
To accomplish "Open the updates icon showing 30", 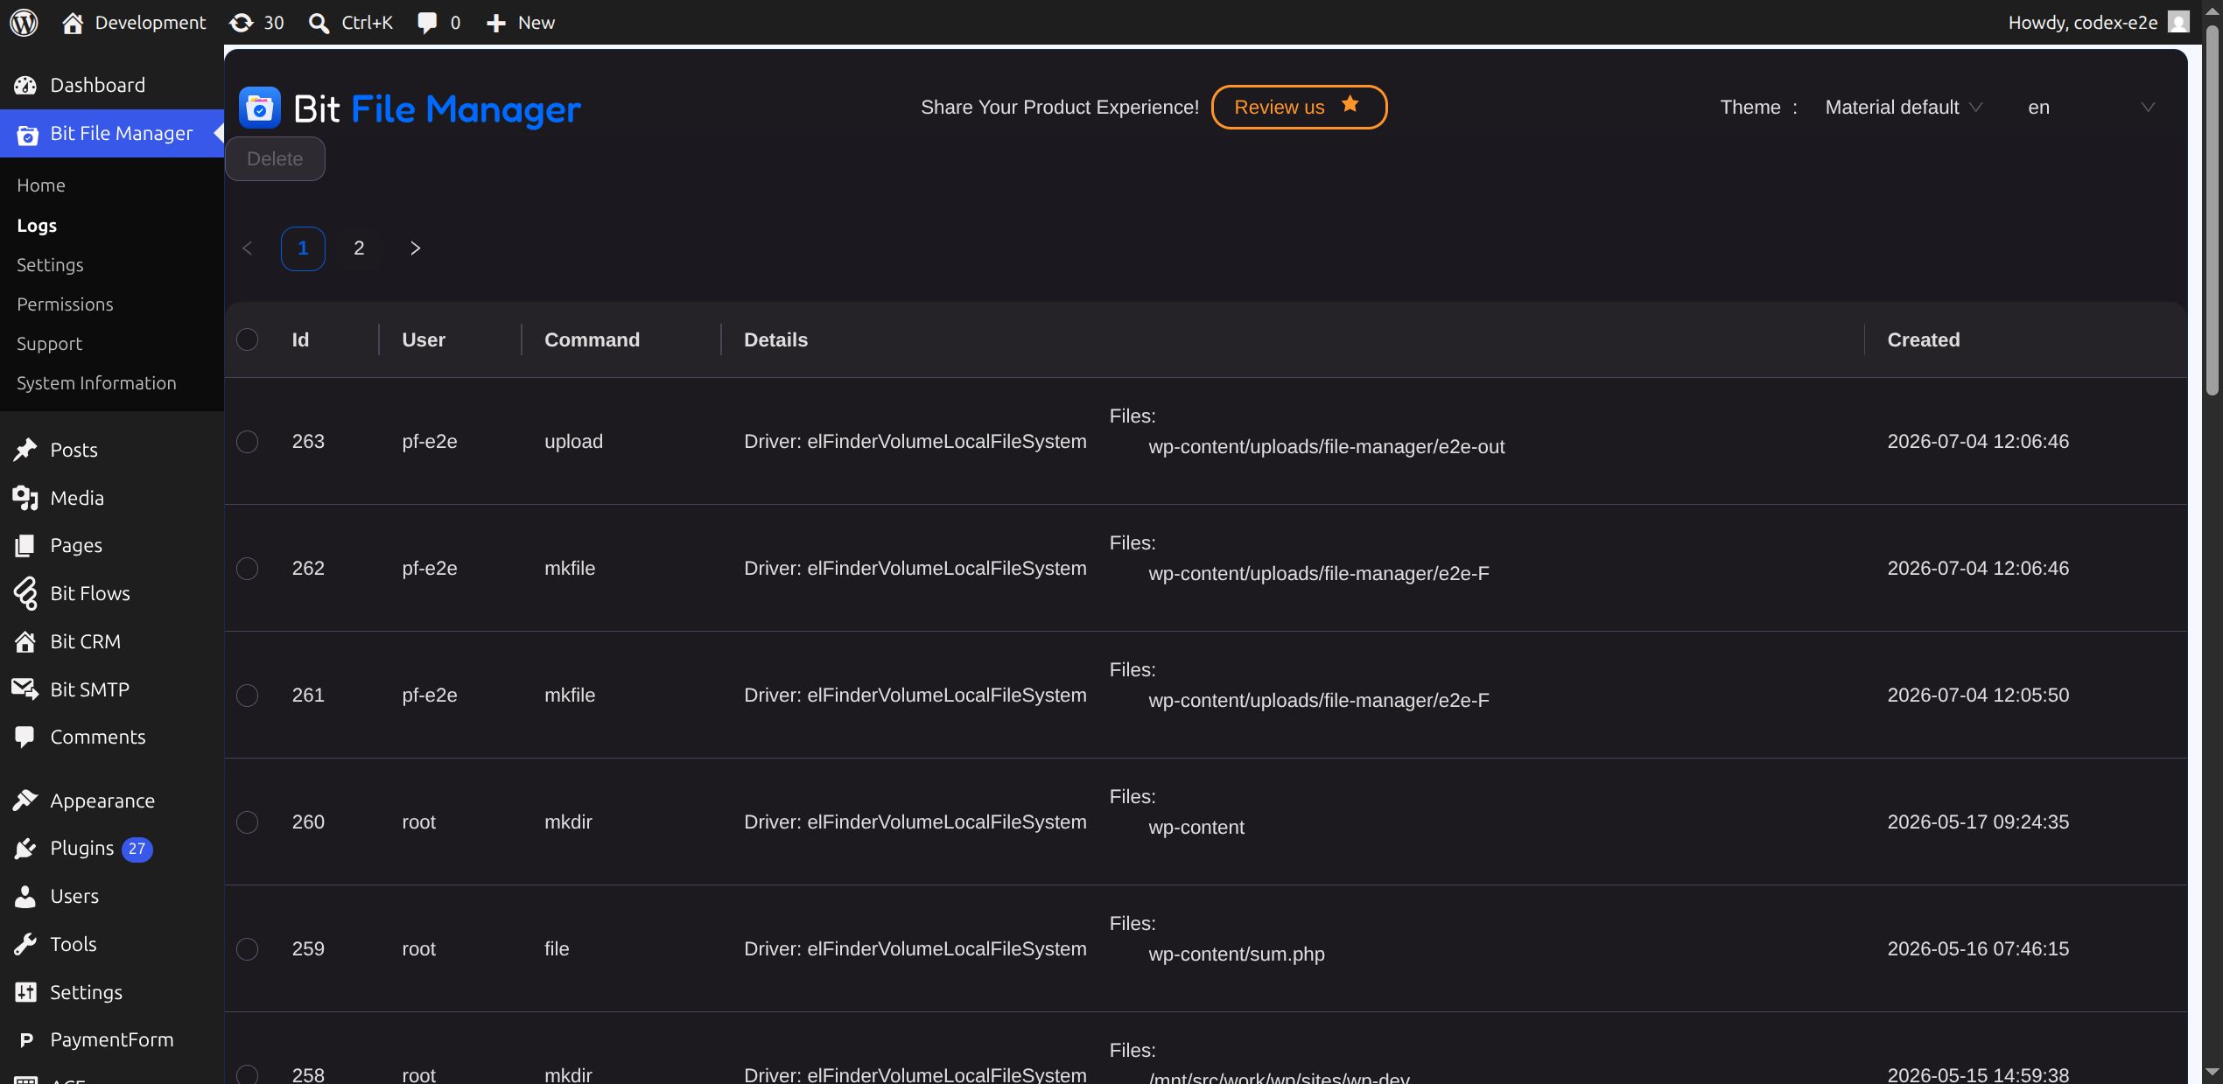I will coord(242,23).
